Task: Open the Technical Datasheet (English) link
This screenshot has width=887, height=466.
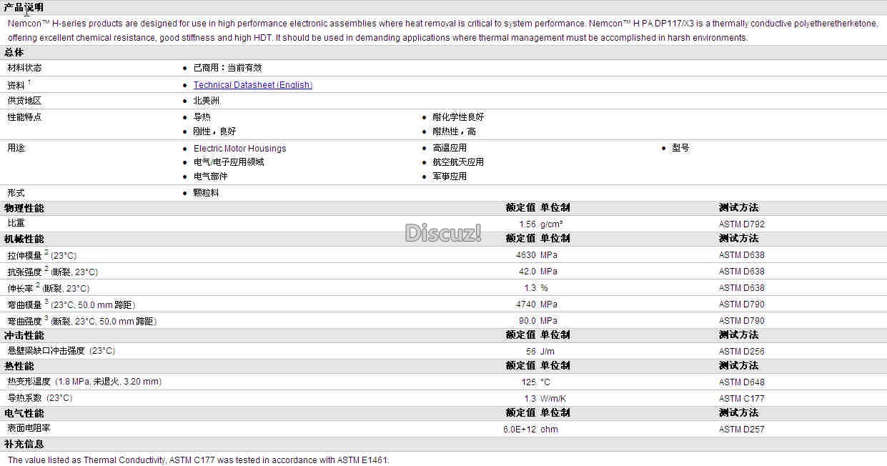Action: click(253, 85)
